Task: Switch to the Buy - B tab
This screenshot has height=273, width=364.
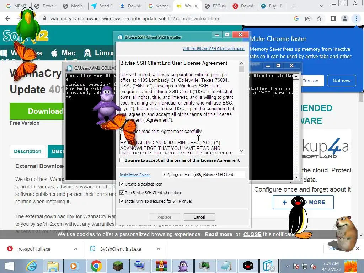Action: click(x=273, y=6)
